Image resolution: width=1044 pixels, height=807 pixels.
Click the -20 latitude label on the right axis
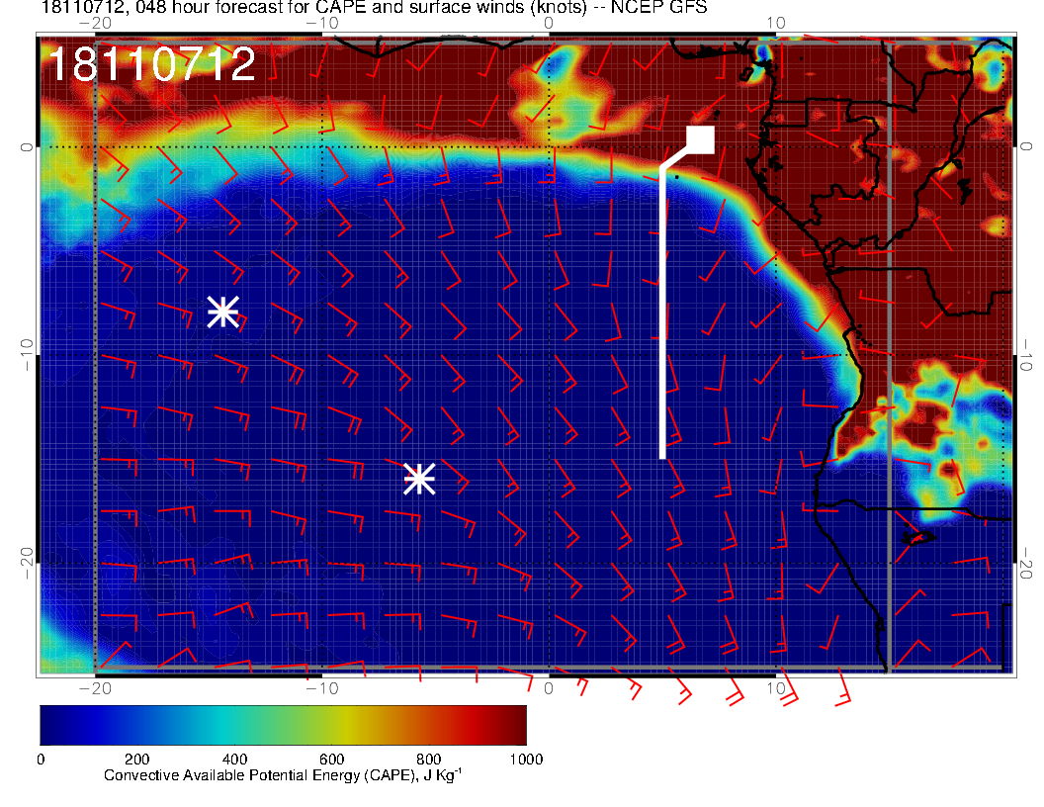pos(1025,562)
